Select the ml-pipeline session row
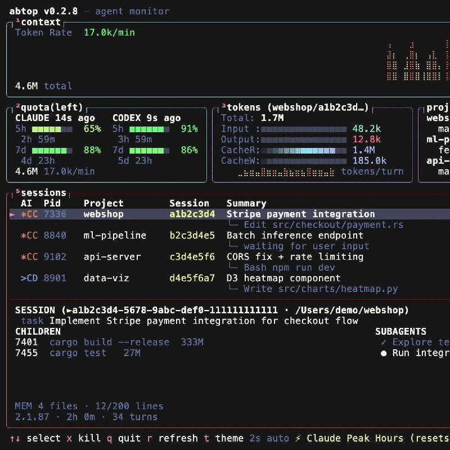This screenshot has width=450, height=450. point(229,236)
